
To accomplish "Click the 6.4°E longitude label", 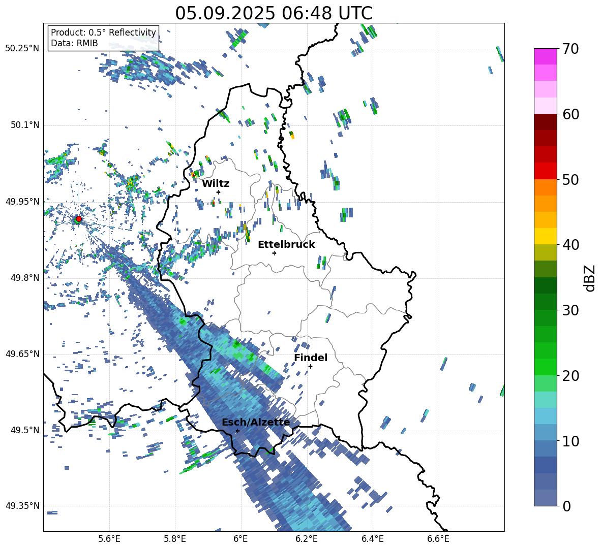I will tap(372, 539).
